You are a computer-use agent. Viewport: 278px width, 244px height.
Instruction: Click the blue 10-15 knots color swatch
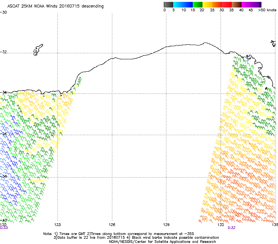pyautogui.click(x=188, y=5)
